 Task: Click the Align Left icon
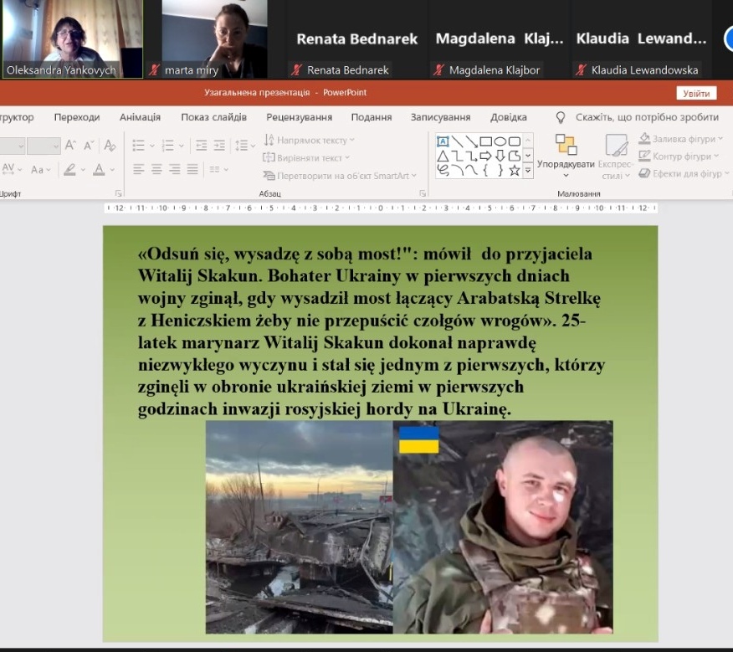click(138, 169)
